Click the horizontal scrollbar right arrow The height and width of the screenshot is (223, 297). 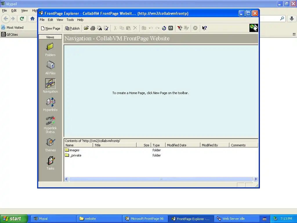256,179
